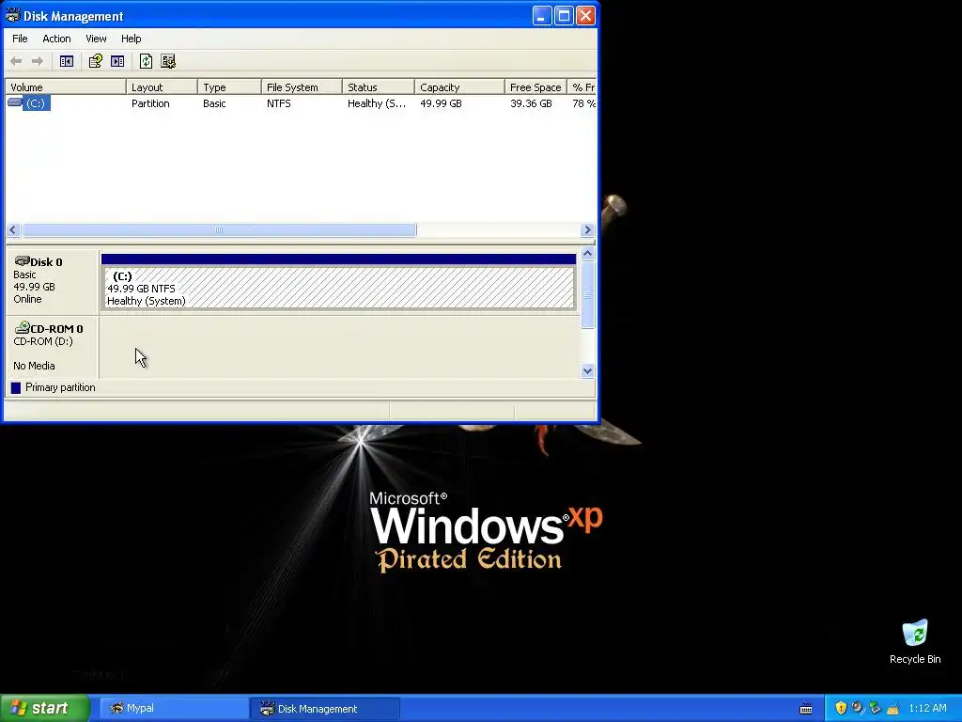Click the Forward arrow toolbar icon

tap(38, 61)
